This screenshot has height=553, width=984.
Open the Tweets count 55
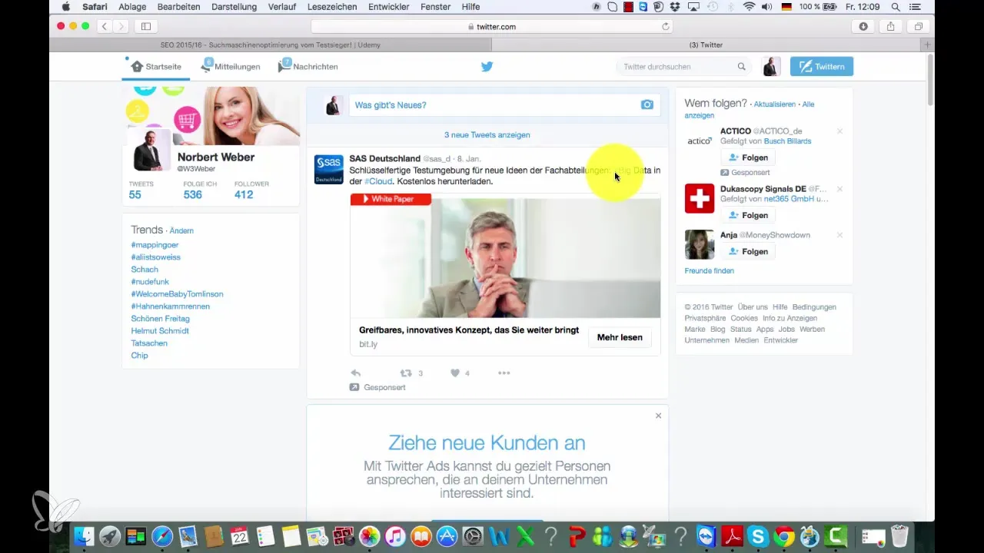point(135,195)
